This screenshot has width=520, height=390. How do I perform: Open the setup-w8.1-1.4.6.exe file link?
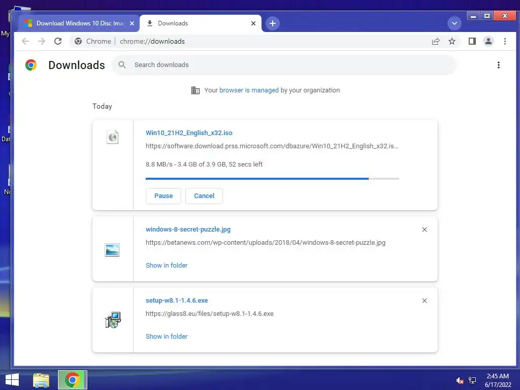pyautogui.click(x=177, y=300)
